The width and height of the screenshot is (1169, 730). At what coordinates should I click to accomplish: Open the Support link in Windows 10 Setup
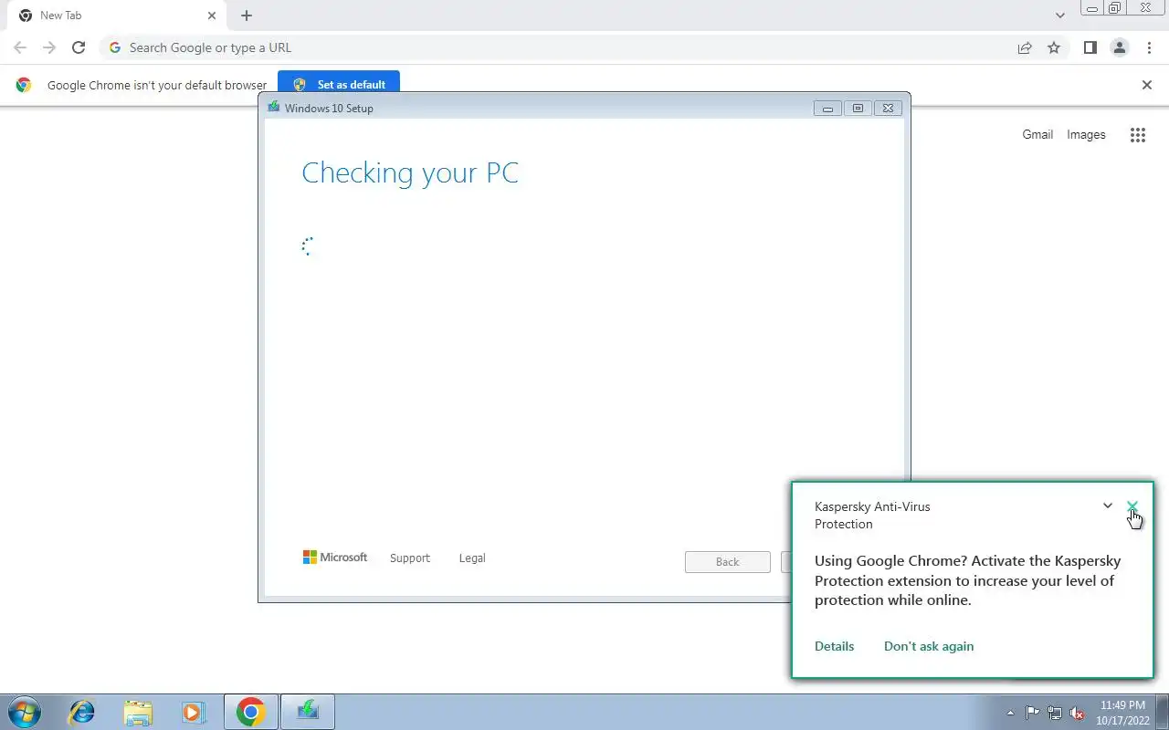pyautogui.click(x=409, y=558)
